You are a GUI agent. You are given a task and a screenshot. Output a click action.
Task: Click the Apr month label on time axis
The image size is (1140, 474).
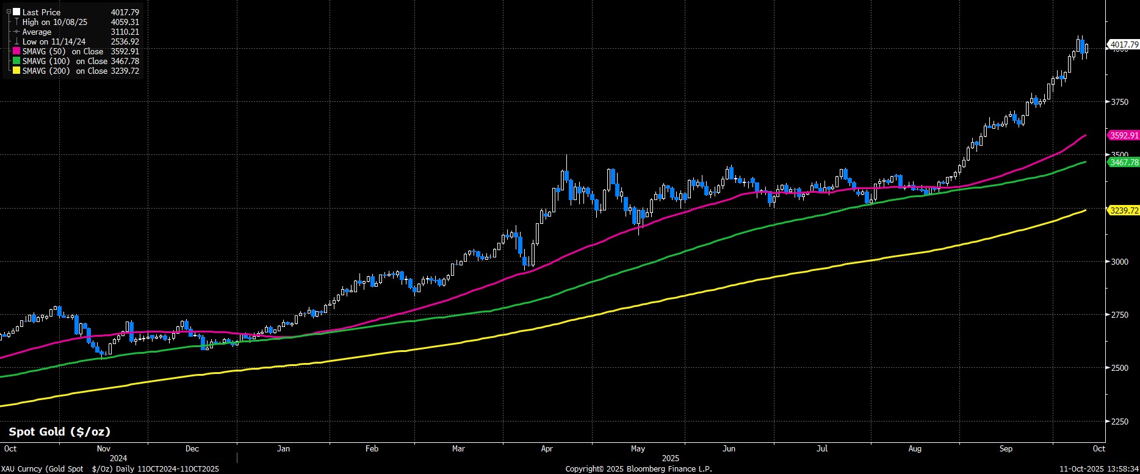[x=547, y=448]
